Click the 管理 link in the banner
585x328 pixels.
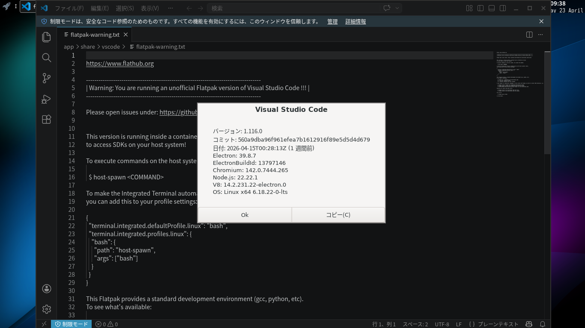tap(332, 21)
